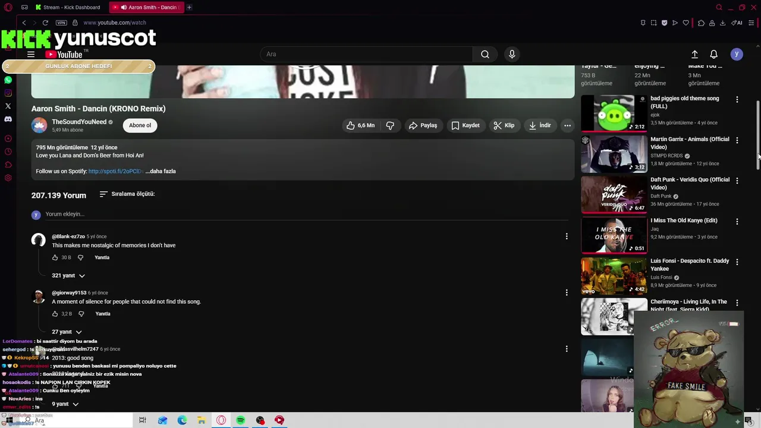Open the Opera menu logo
The width and height of the screenshot is (761, 428).
coord(8,7)
